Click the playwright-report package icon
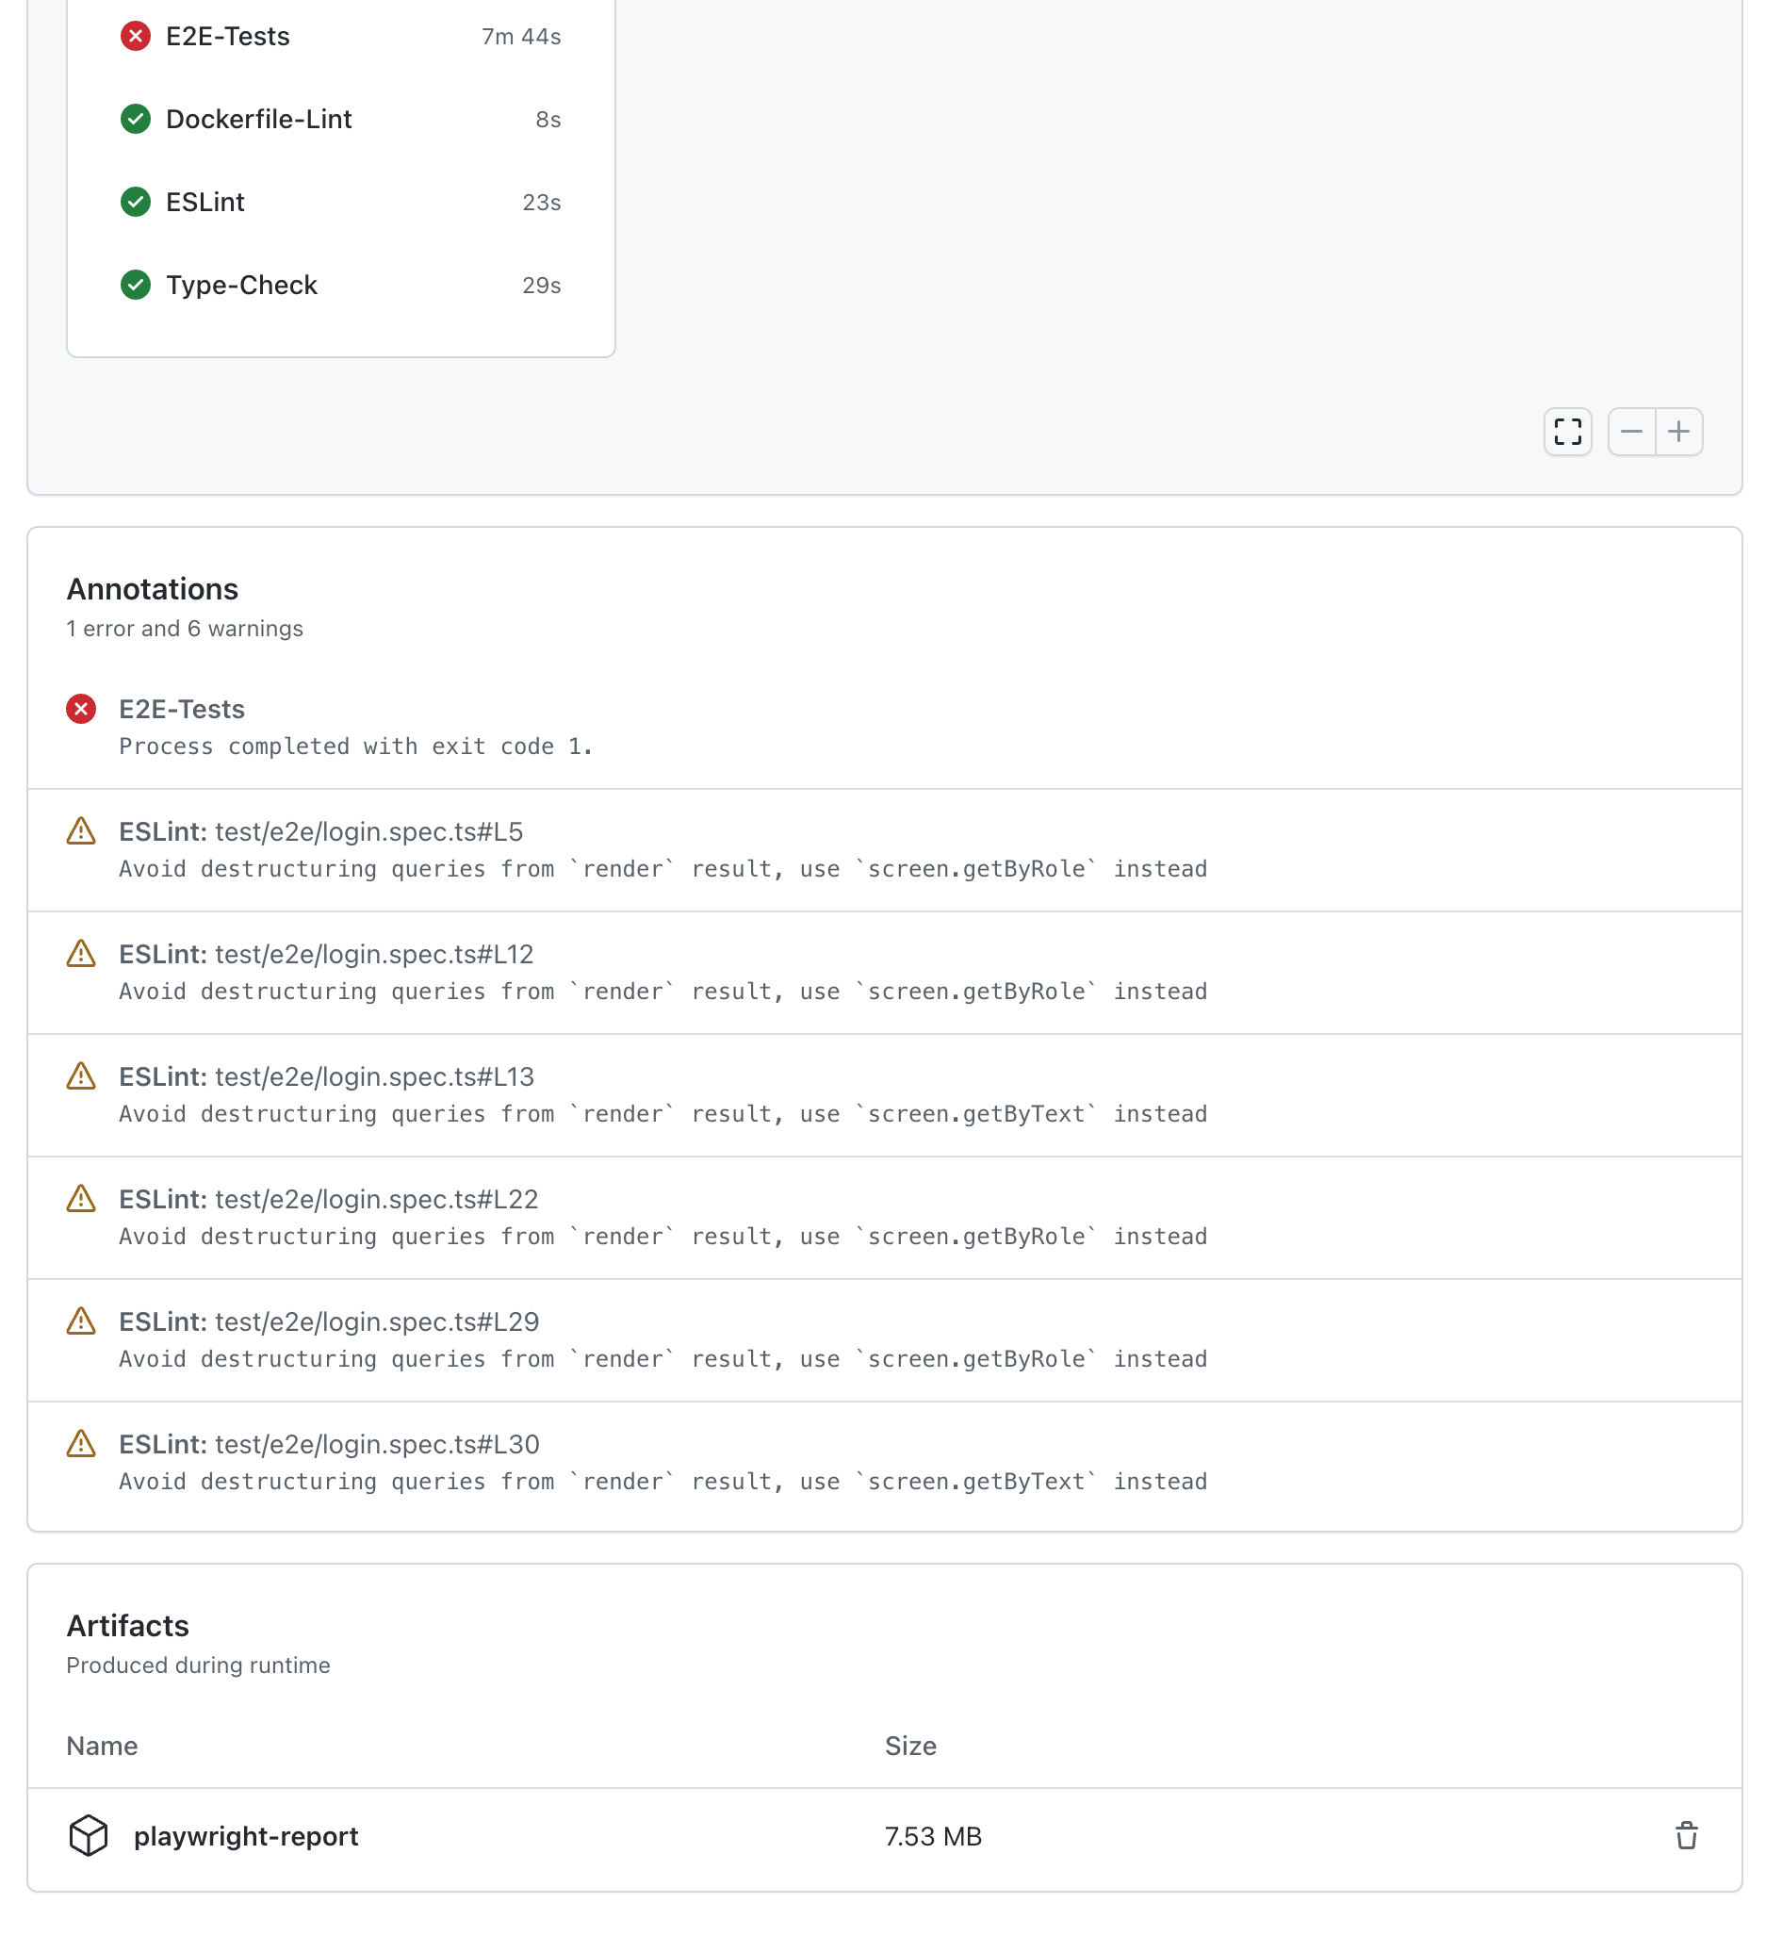 pyautogui.click(x=89, y=1835)
